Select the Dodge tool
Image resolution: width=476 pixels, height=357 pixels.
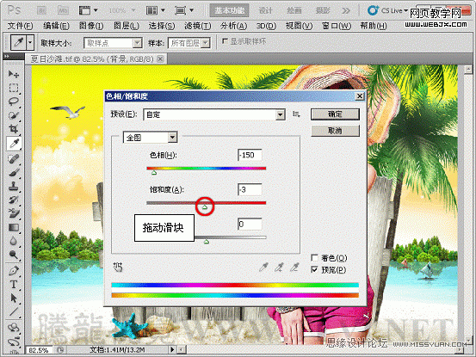point(14,255)
